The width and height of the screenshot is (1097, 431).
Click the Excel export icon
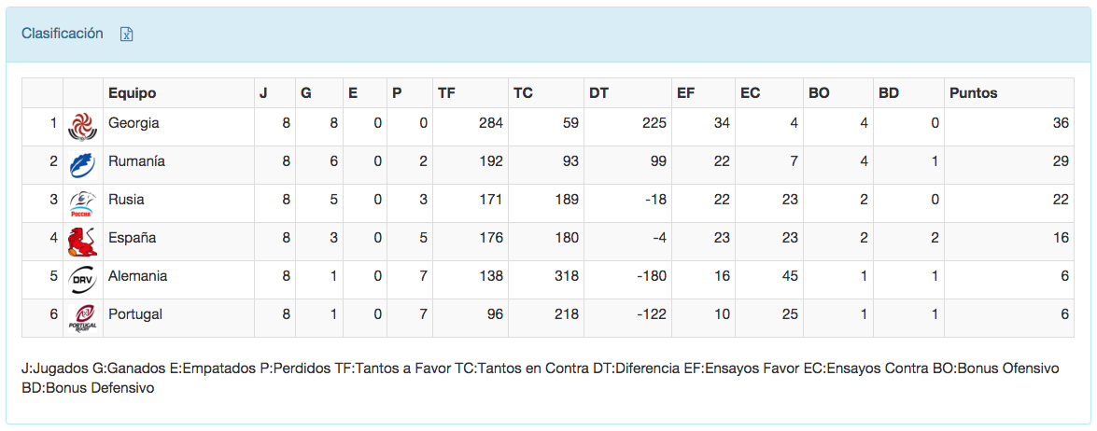coord(127,34)
